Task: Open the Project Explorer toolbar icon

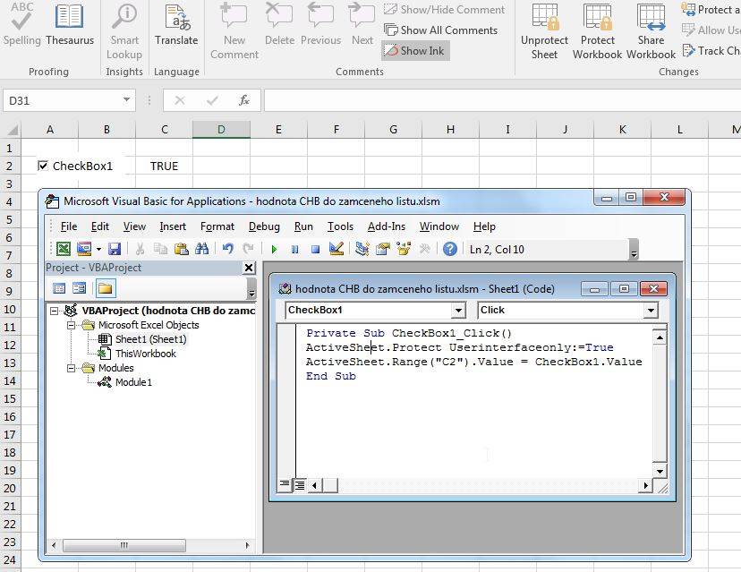Action: click(x=362, y=249)
